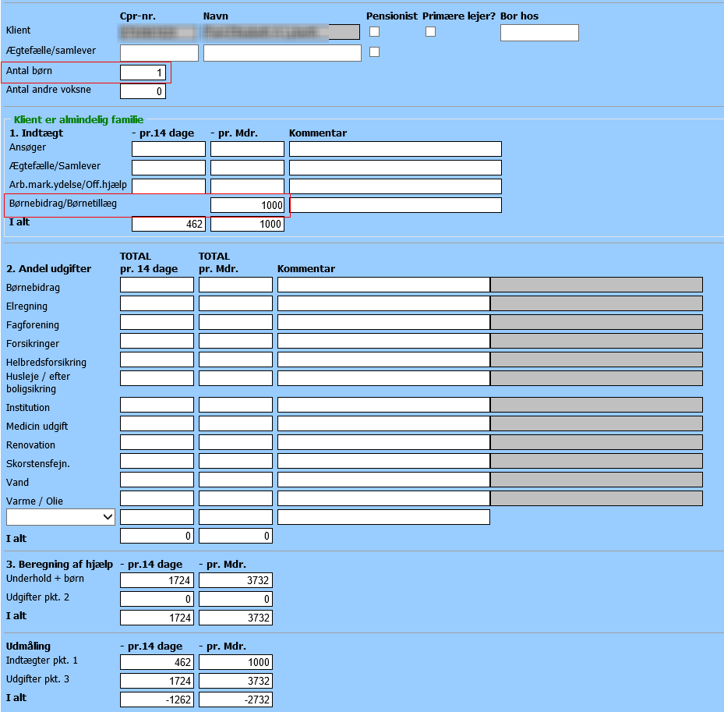Click Børnebidrag expense pr. 14 dage field
724x712 pixels.
[x=157, y=285]
